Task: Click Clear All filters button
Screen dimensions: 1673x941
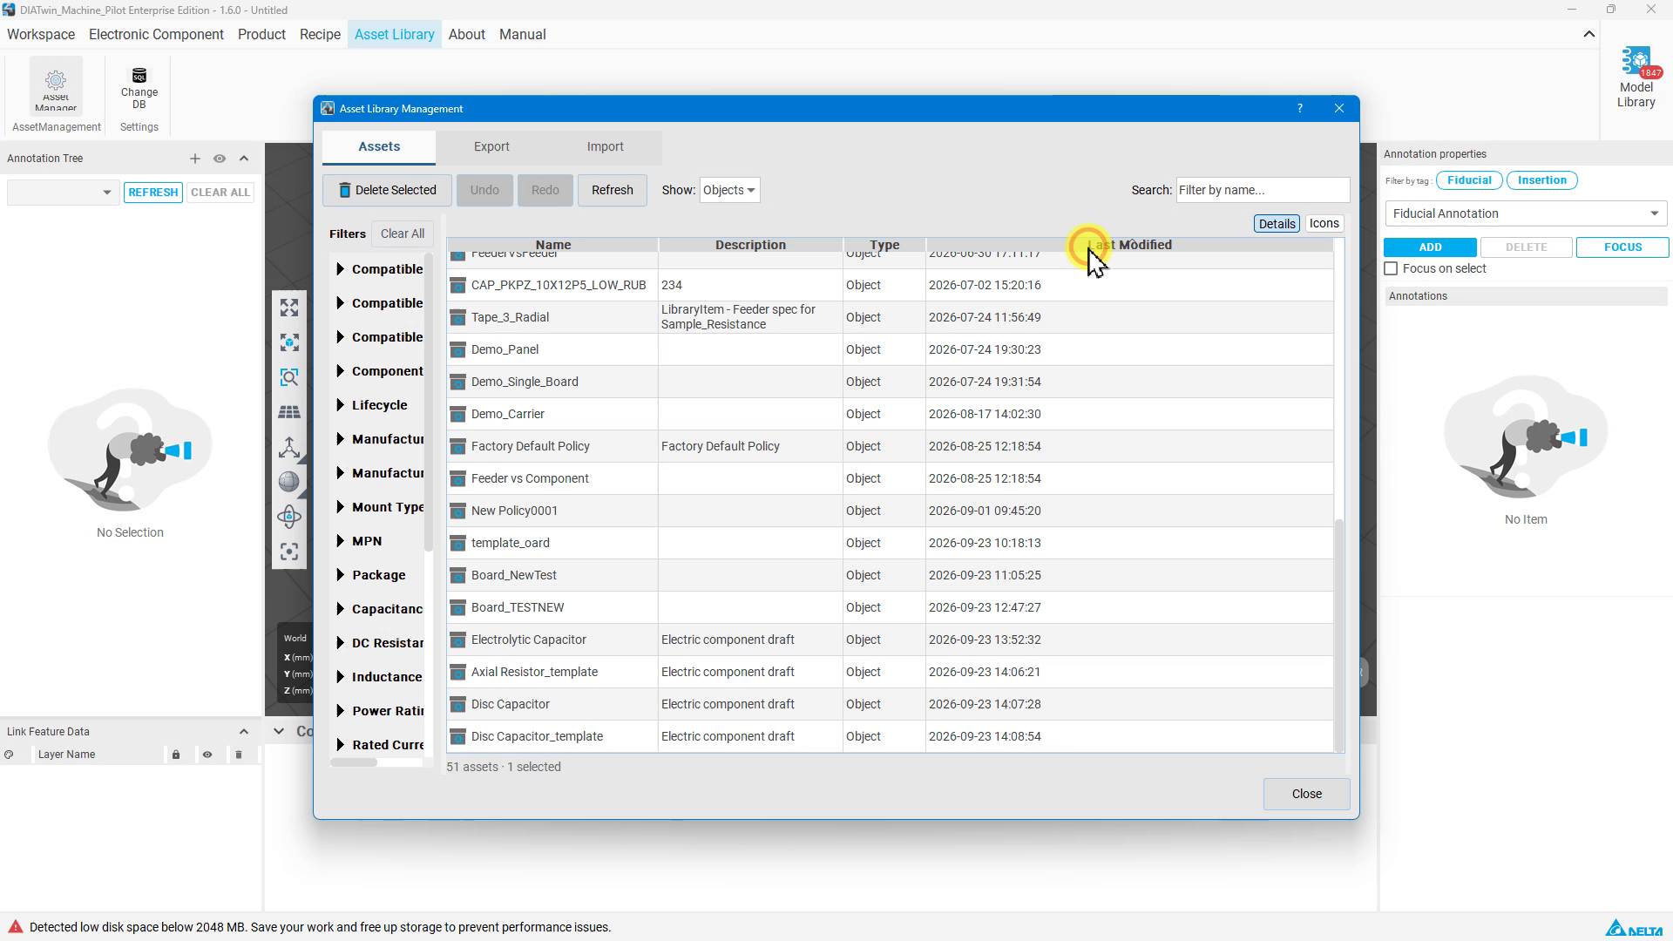Action: click(x=403, y=234)
